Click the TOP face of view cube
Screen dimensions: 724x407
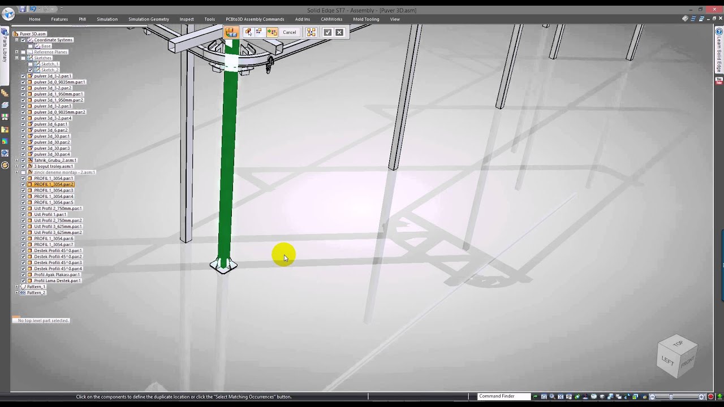click(678, 343)
